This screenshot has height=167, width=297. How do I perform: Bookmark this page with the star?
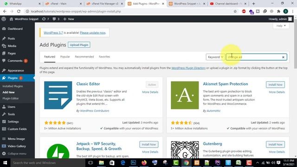pyautogui.click(x=235, y=11)
